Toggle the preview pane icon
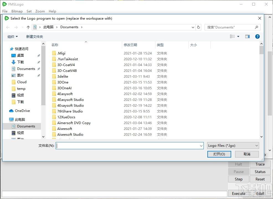This screenshot has width=273, height=199. 247,36
